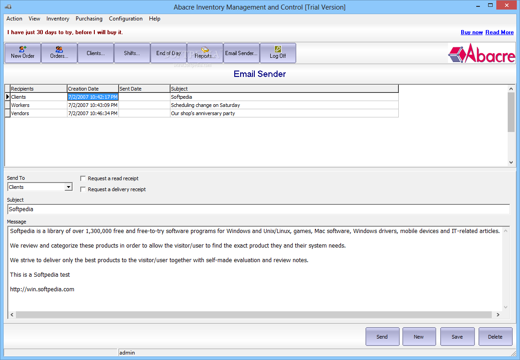Viewport: 520px width, 360px height.
Task: Click the message scroll right arrow
Action: click(498, 314)
